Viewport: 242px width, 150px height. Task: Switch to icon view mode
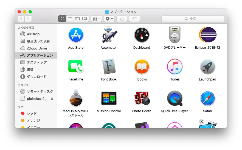click(x=62, y=19)
